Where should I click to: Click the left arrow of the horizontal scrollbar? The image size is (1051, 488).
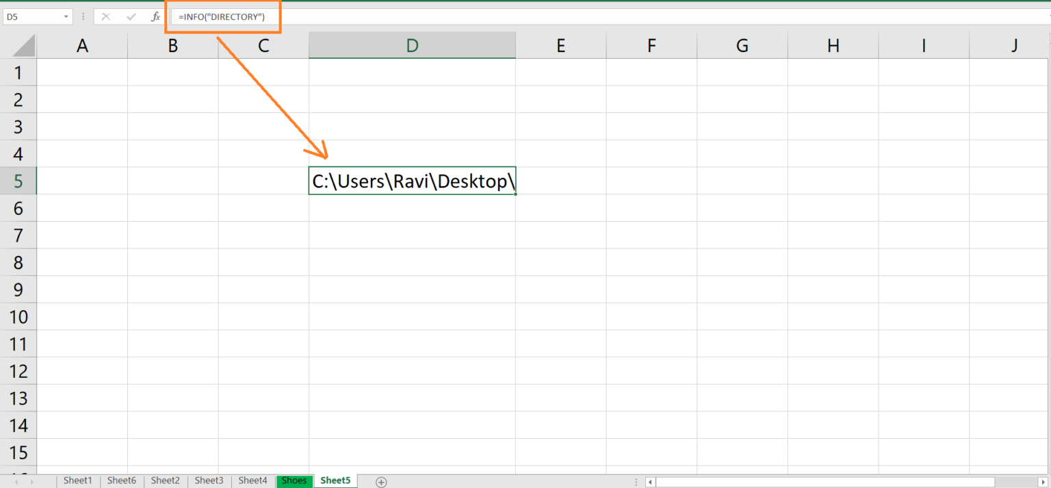tap(649, 481)
